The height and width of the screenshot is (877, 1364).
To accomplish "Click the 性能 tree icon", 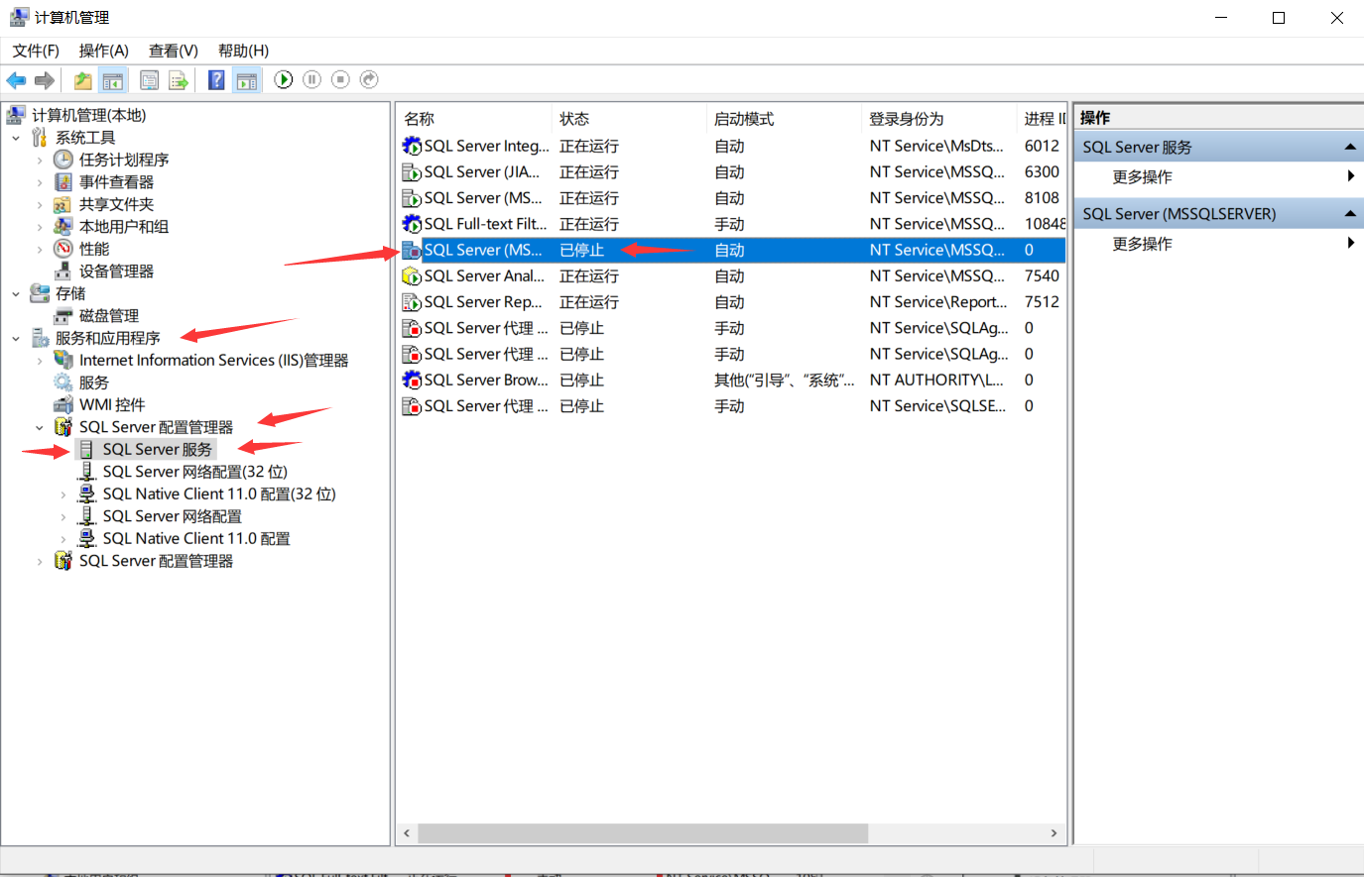I will coord(63,249).
